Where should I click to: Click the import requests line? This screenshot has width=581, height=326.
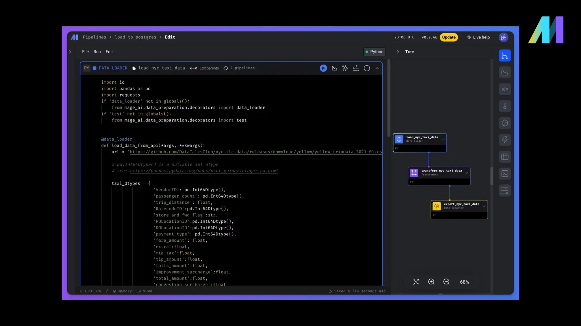point(121,95)
